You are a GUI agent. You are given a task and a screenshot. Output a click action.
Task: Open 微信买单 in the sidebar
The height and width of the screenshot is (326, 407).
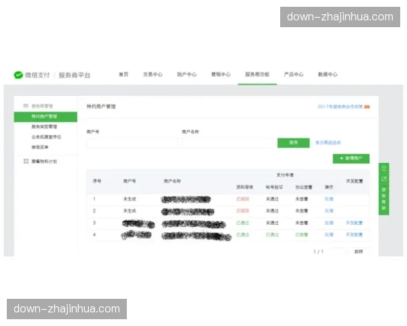[x=40, y=147]
